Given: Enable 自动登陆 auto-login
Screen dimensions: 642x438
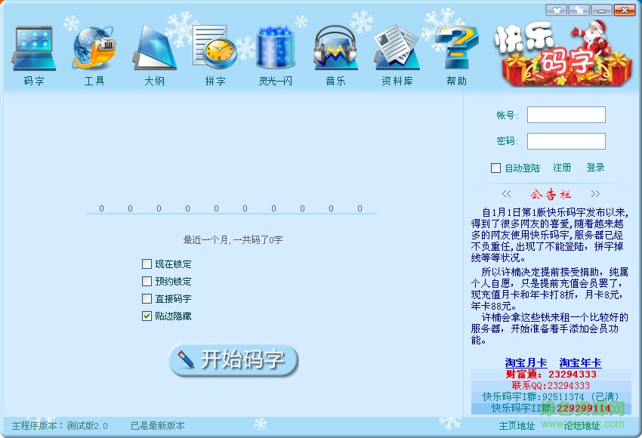Looking at the screenshot, I should pos(496,168).
